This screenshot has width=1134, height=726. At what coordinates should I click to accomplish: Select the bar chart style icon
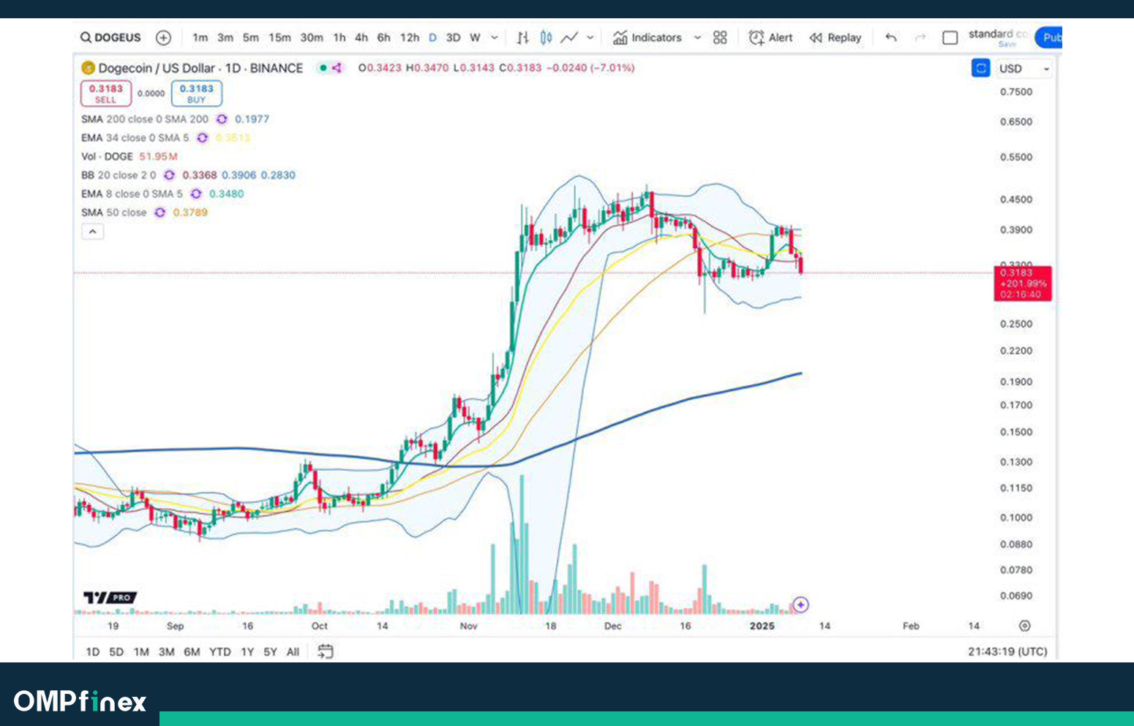pyautogui.click(x=522, y=37)
